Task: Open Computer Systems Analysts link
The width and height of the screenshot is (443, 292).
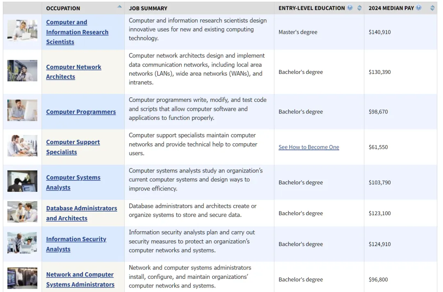Action: [x=73, y=182]
